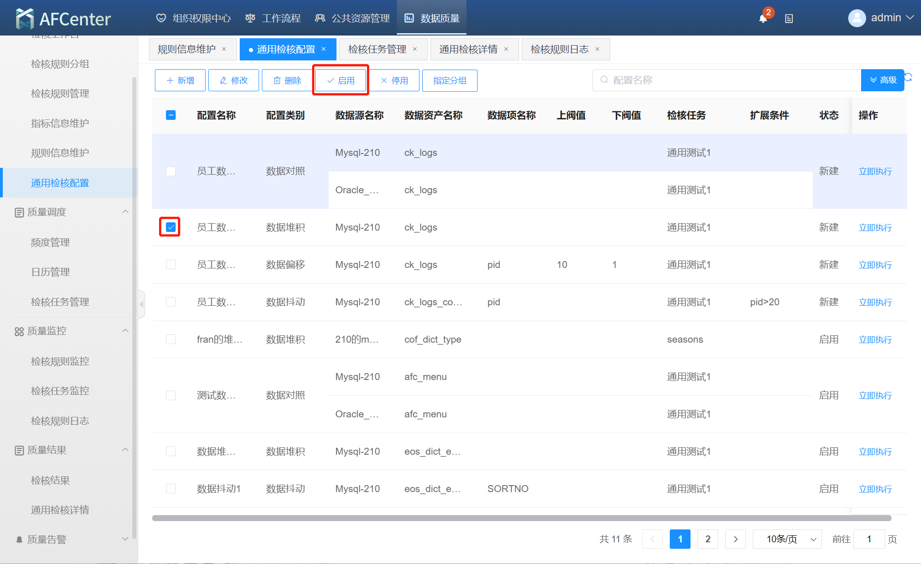Uncheck the selected 数据堆积 row checkbox
Screen dimensions: 921x564
tap(171, 227)
